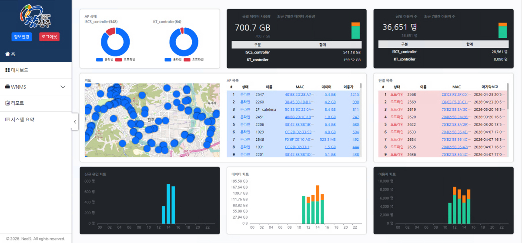Switch to 최근 7일간 이용자 수 tab
The image size is (522, 243).
pos(440,16)
